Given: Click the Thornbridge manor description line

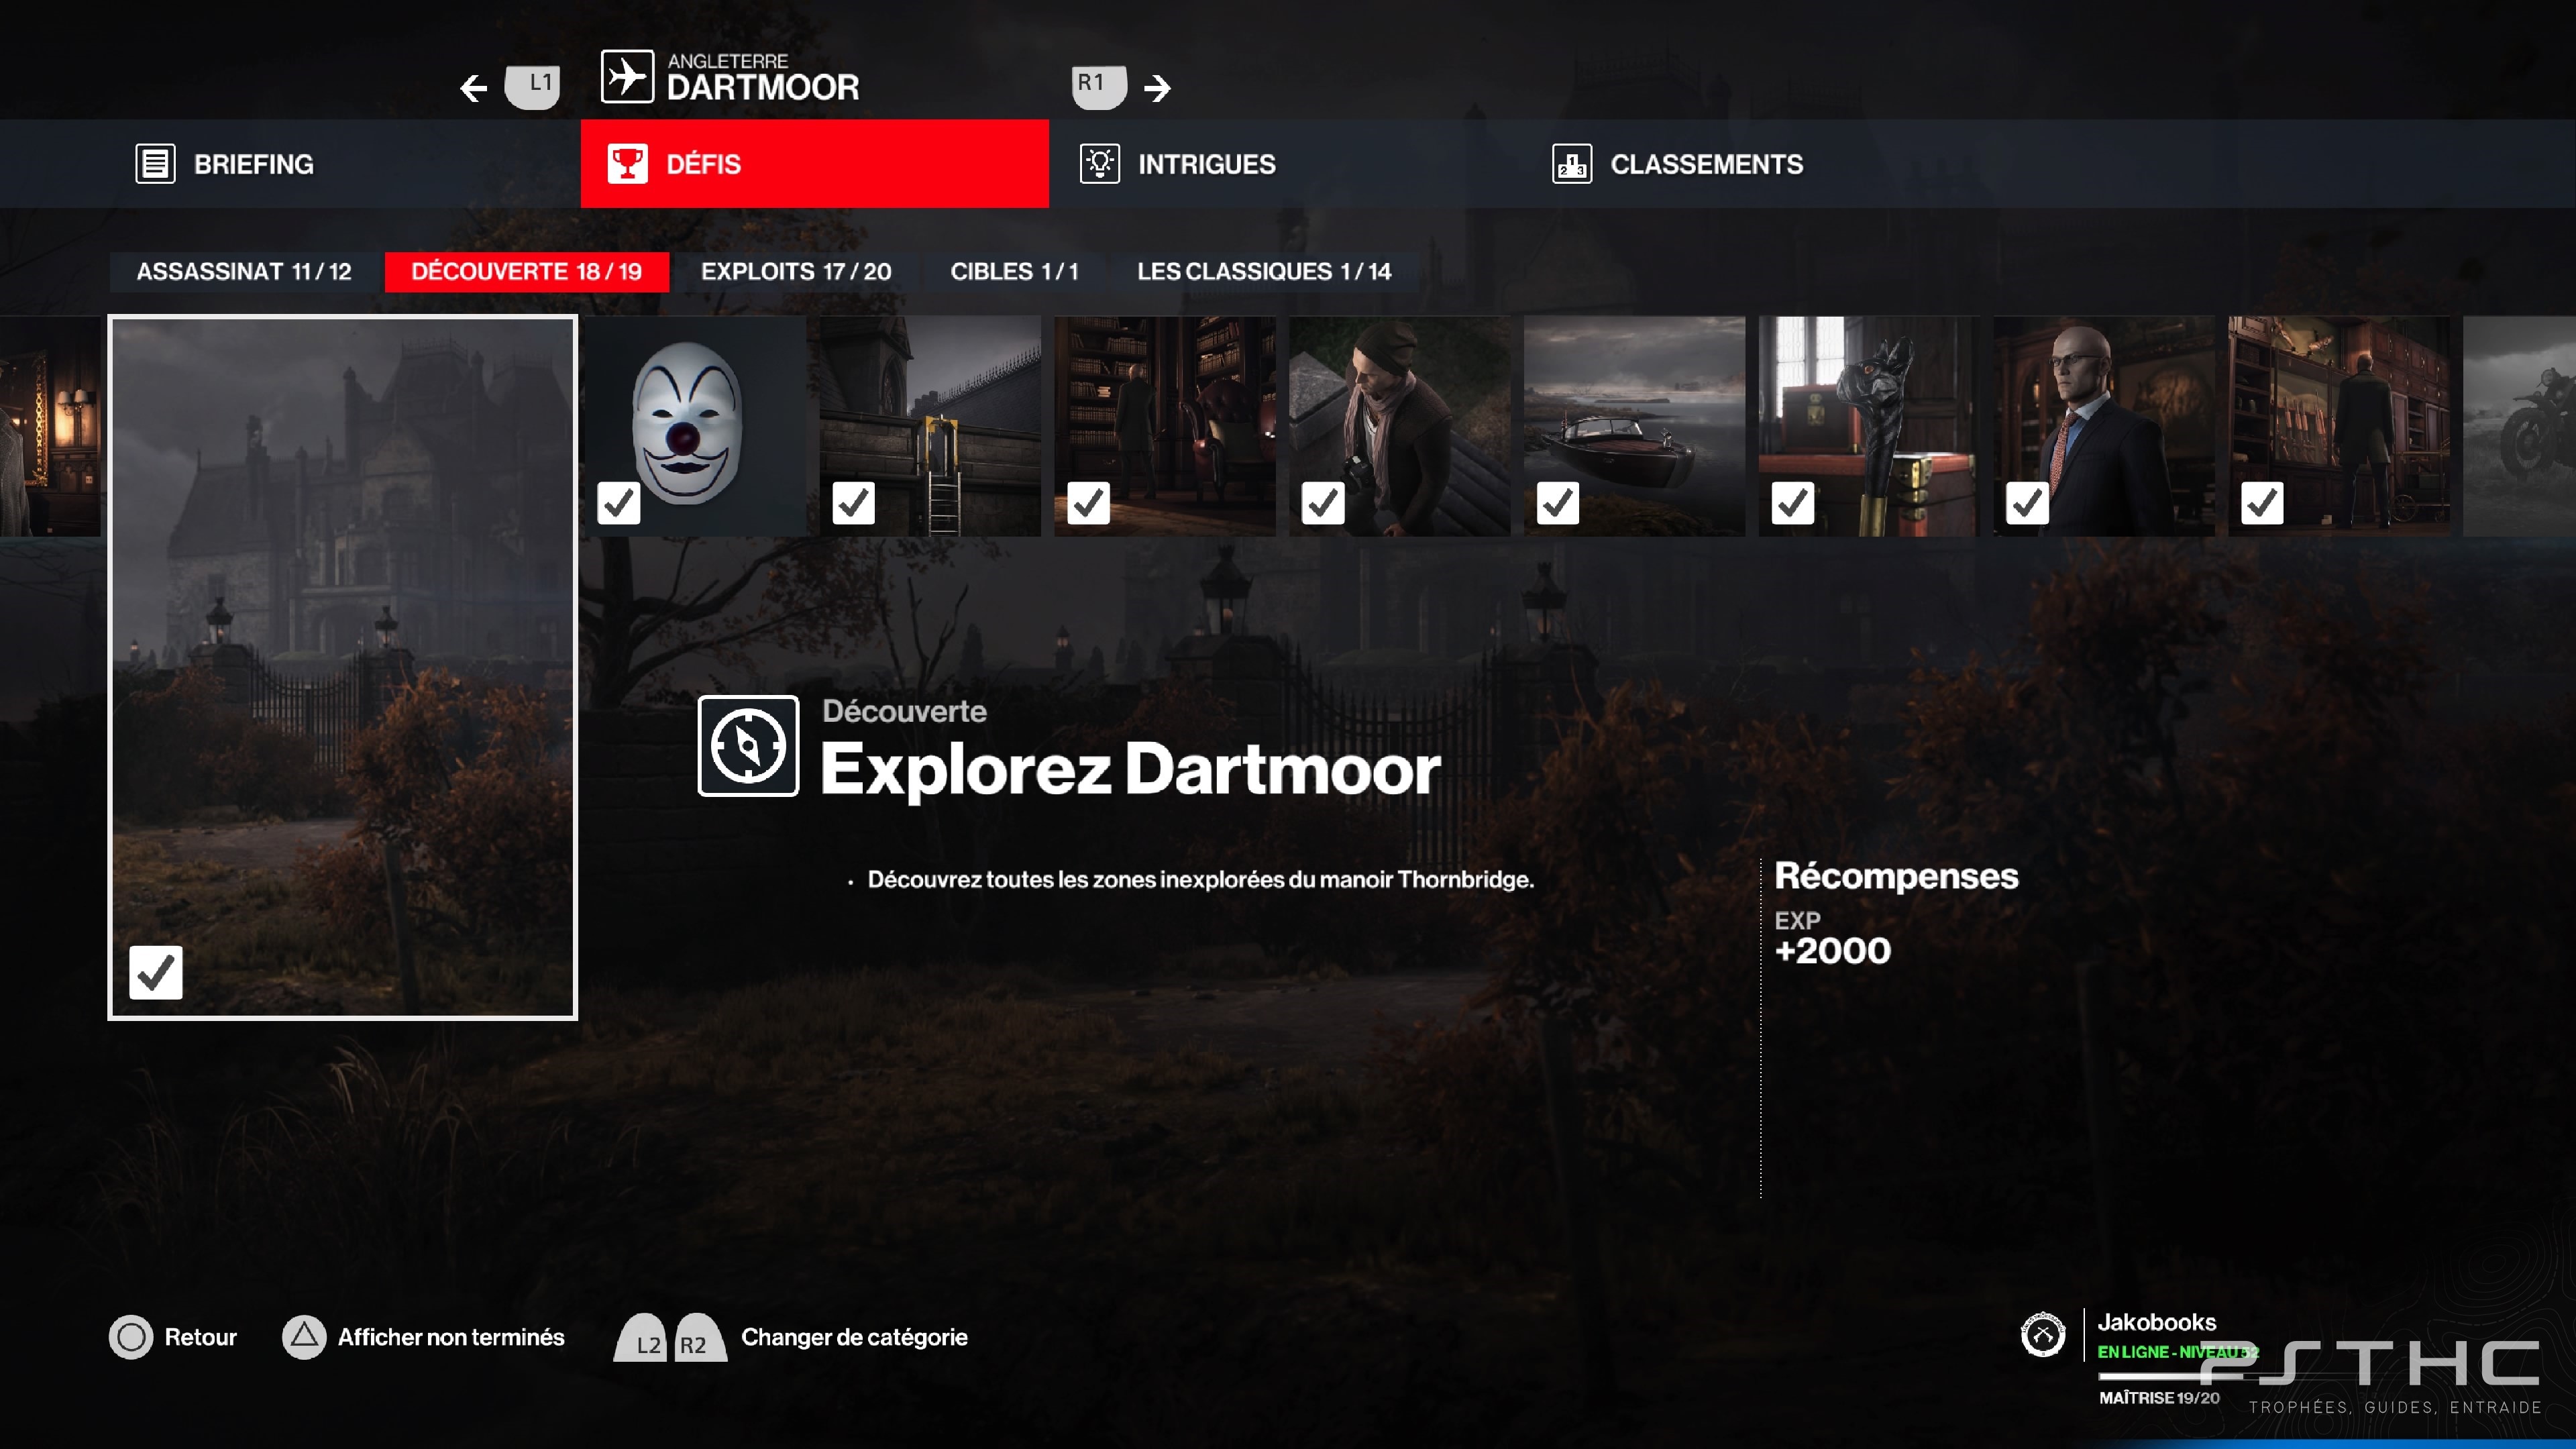Looking at the screenshot, I should tap(1200, 880).
